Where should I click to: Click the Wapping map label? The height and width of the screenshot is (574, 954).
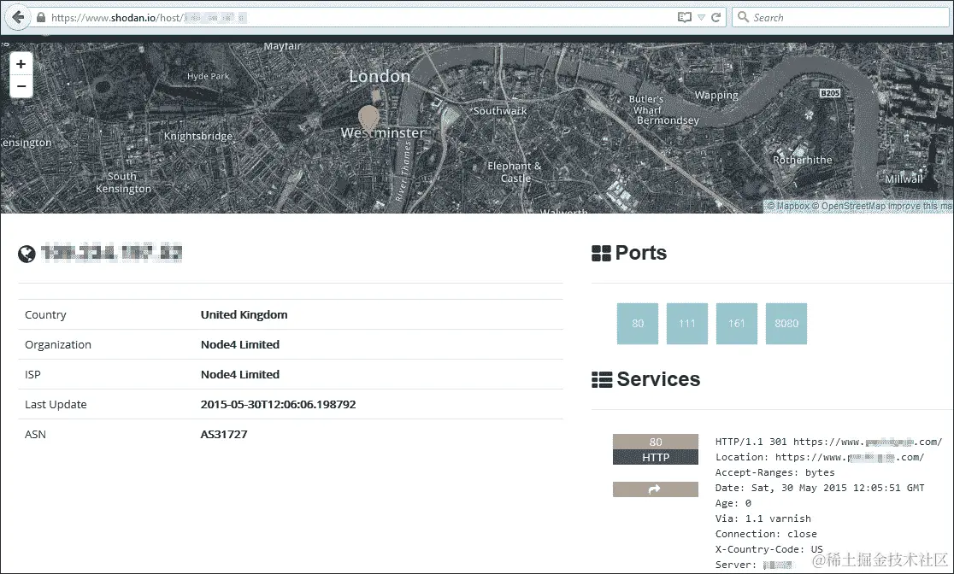click(x=716, y=96)
